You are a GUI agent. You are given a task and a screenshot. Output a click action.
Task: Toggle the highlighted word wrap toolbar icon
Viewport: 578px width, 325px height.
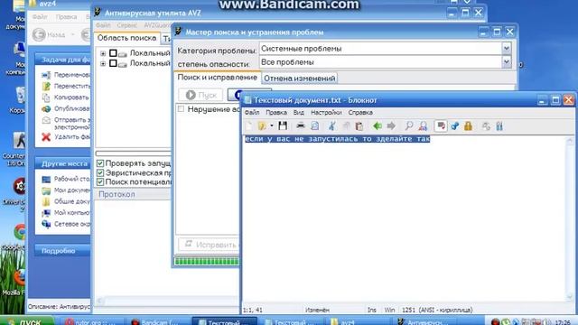click(441, 126)
